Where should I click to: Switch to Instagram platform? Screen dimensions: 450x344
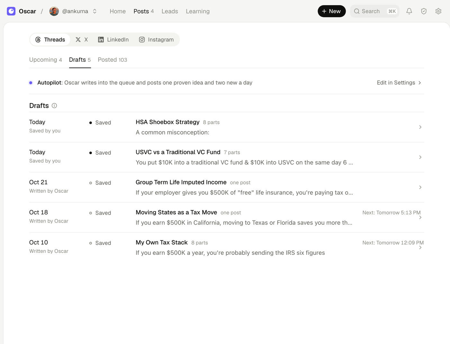pyautogui.click(x=157, y=40)
